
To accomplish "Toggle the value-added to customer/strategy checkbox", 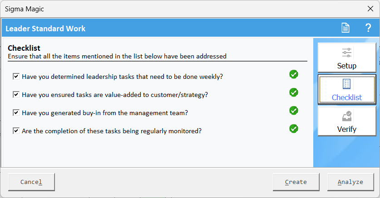I will click(16, 95).
